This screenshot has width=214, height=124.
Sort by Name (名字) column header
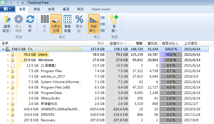click(41, 43)
